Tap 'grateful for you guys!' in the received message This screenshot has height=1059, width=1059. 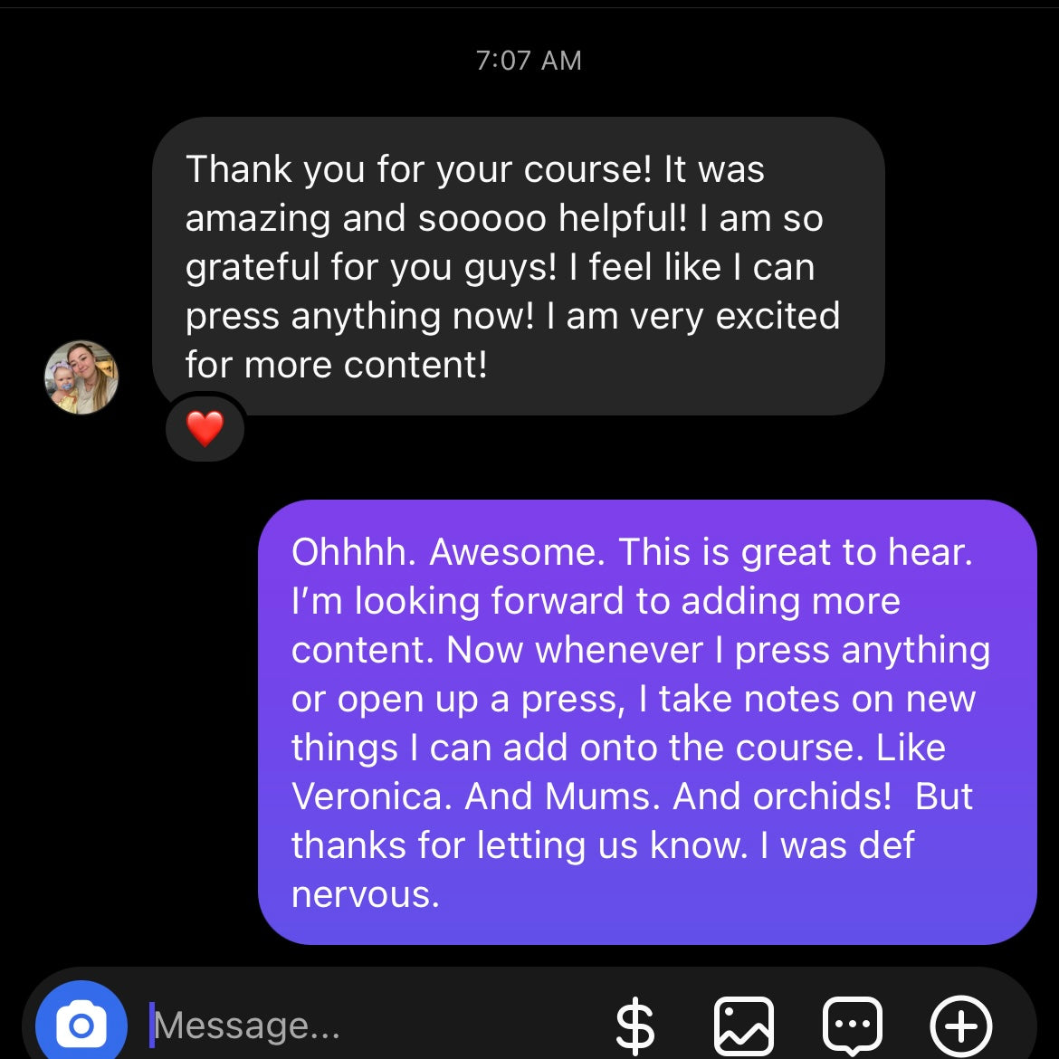pyautogui.click(x=371, y=267)
